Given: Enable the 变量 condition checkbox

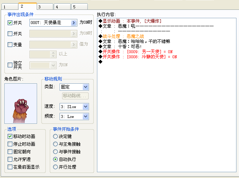Looking at the screenshot, I should tap(10, 44).
